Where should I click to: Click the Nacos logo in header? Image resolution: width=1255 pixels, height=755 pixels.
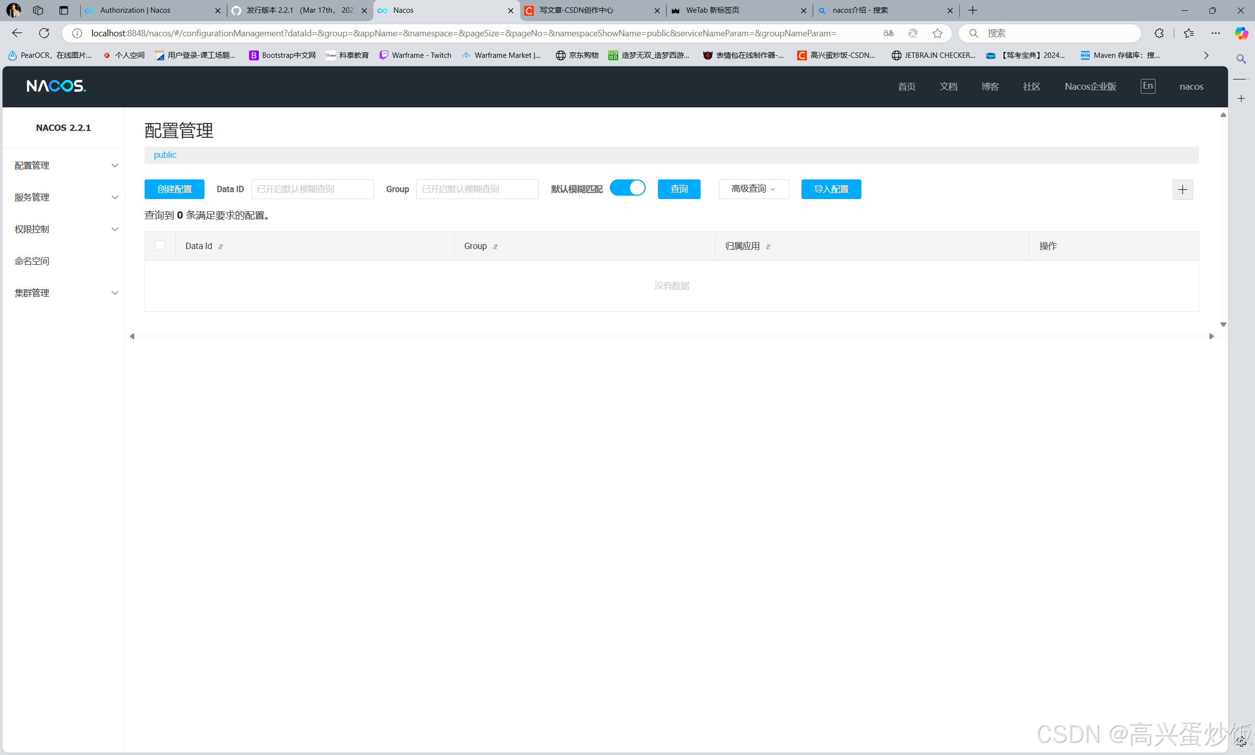click(x=56, y=86)
